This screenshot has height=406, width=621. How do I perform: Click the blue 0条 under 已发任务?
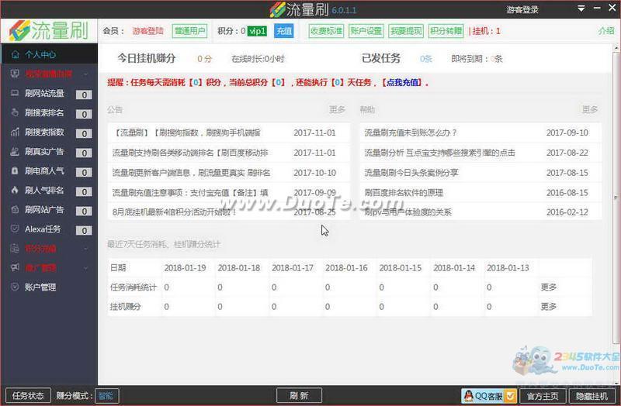click(x=425, y=59)
